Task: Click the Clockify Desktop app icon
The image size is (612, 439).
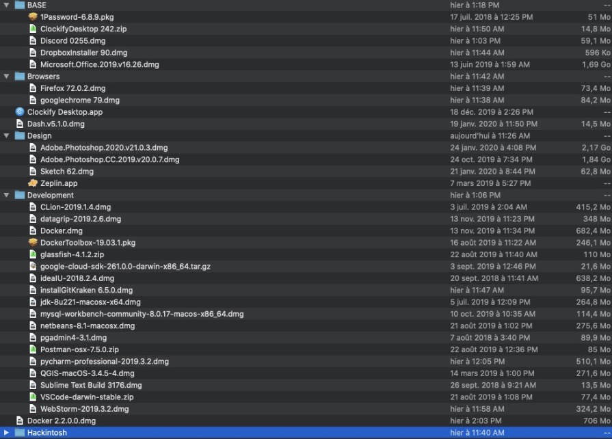Action: pyautogui.click(x=20, y=111)
